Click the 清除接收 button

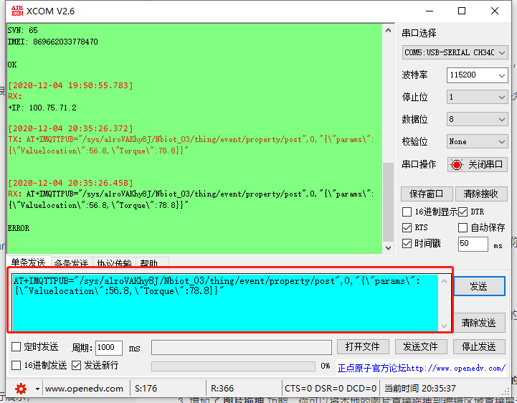(480, 194)
